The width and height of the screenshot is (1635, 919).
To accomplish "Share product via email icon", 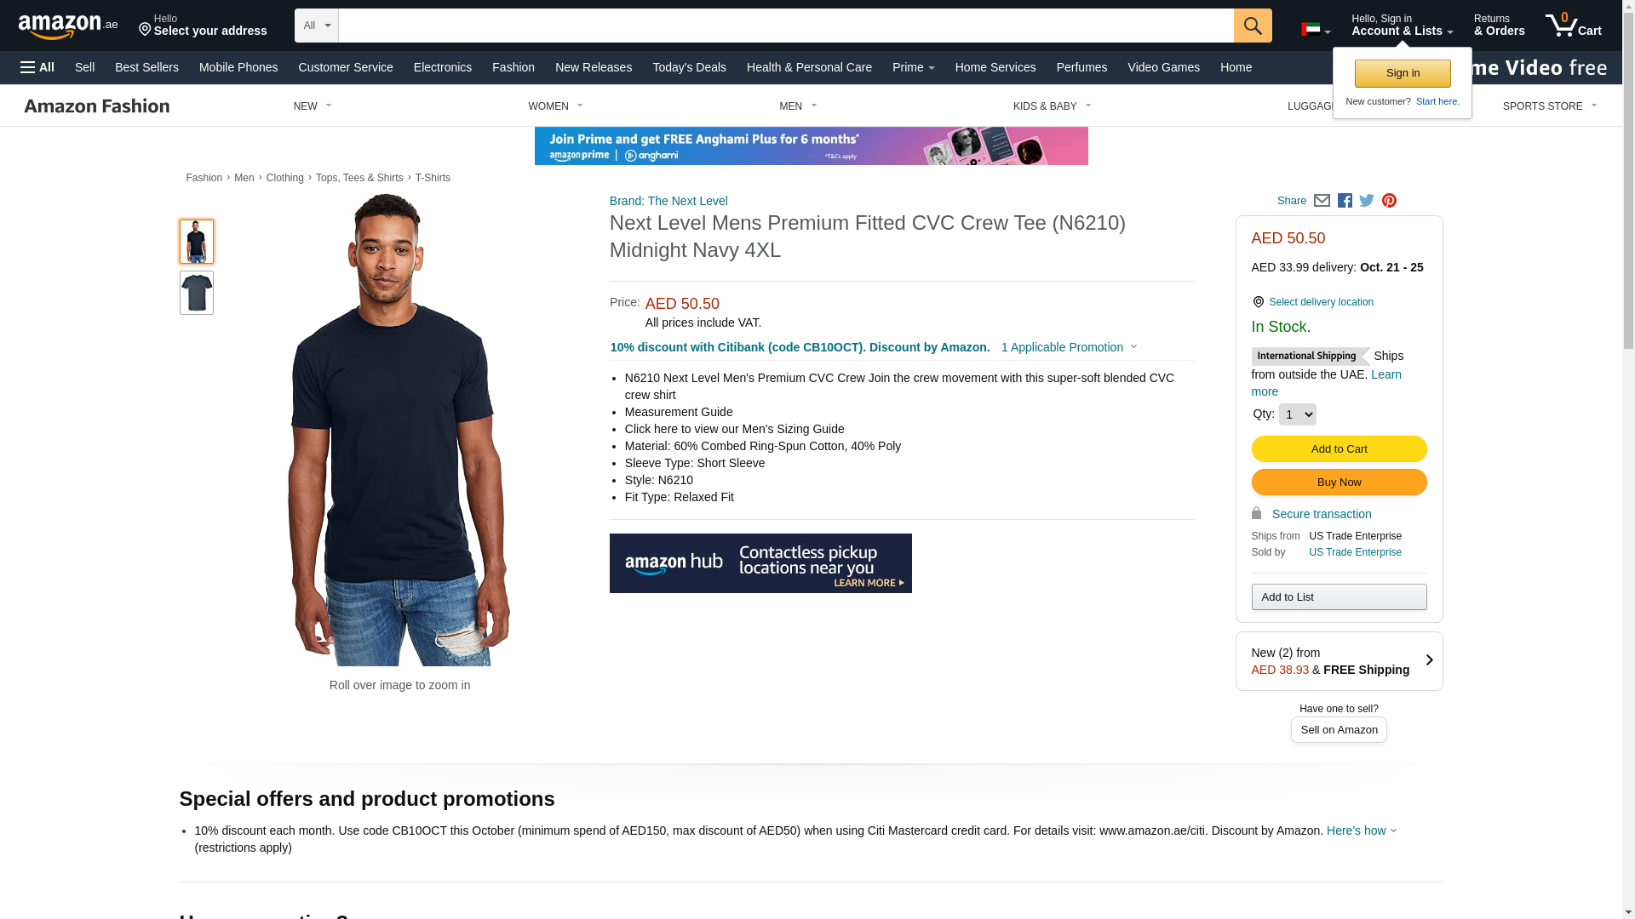I will click(1322, 201).
